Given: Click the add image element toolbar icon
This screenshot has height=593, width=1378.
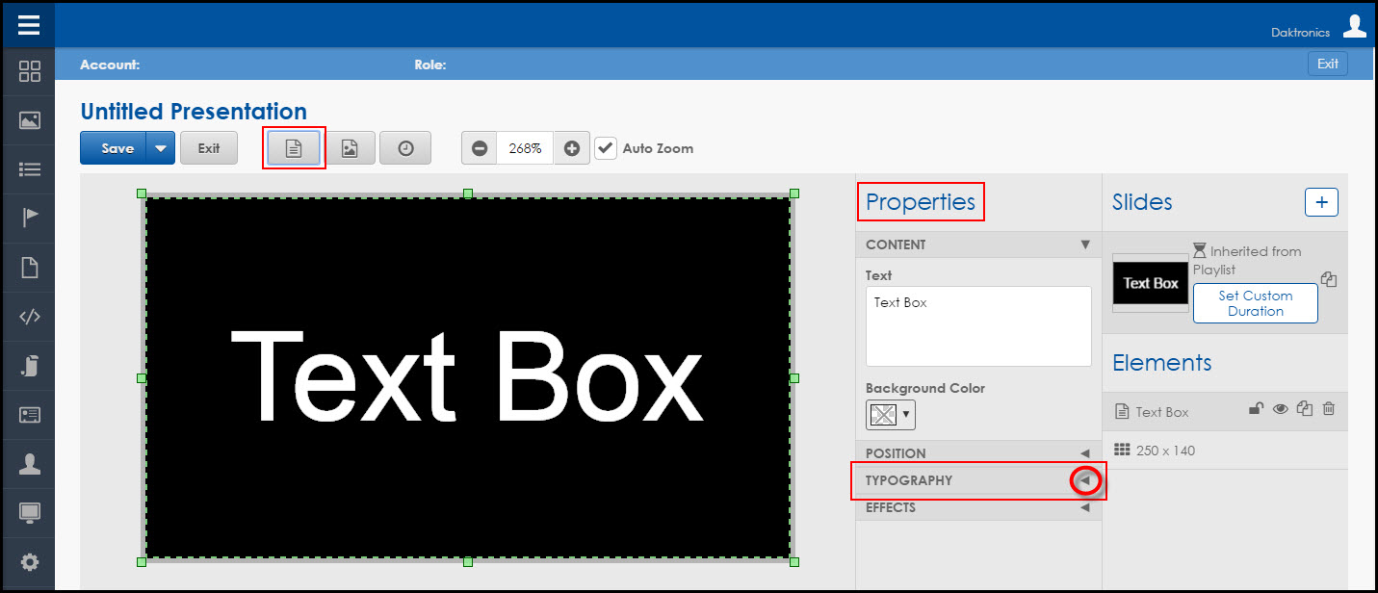Looking at the screenshot, I should click(350, 148).
